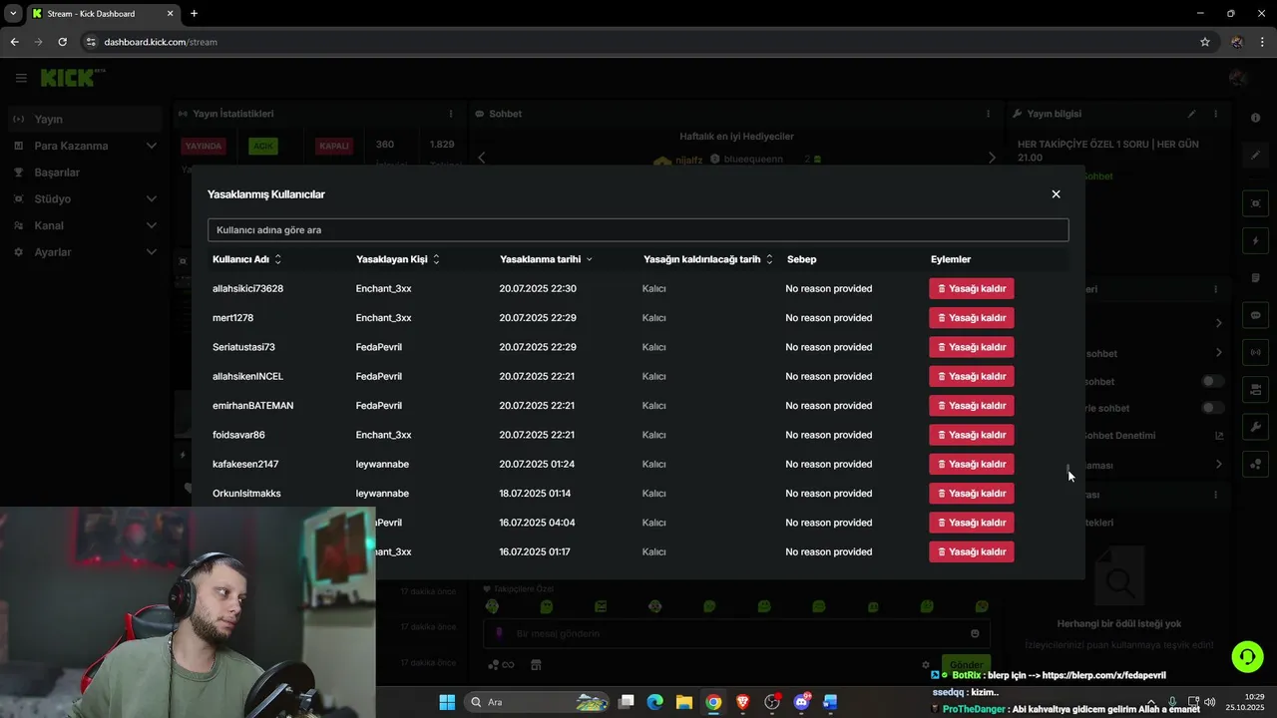Click the 'Kullanıcı adına göre ara' search field

pos(638,230)
